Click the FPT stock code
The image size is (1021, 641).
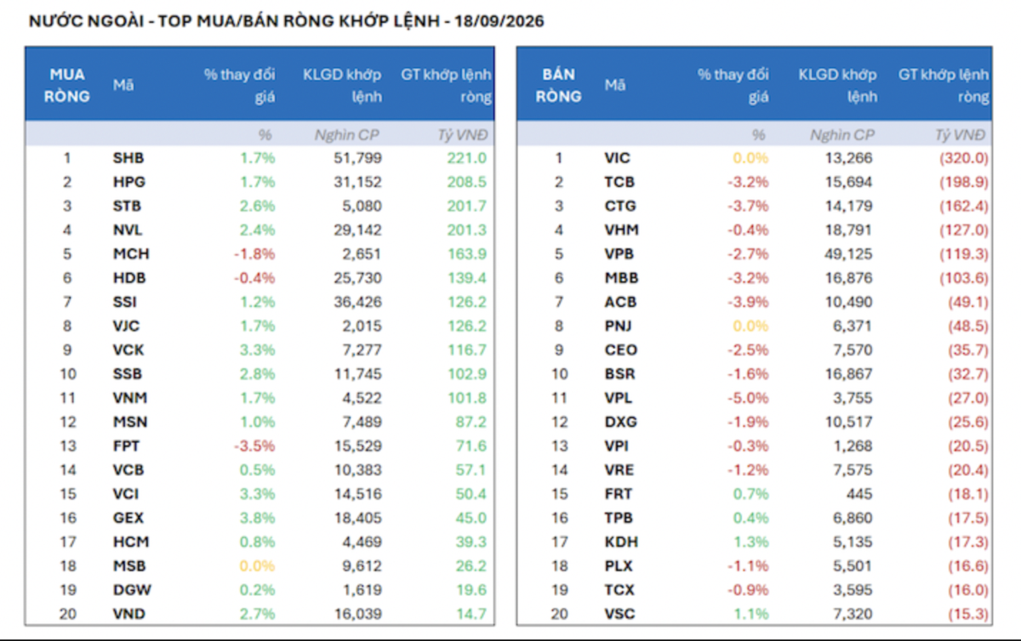[x=127, y=445]
